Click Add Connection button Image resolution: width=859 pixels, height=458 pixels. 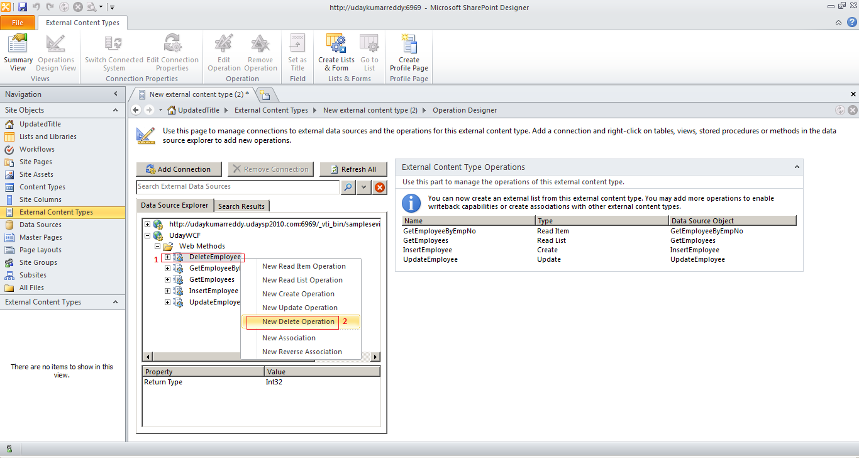tap(179, 169)
